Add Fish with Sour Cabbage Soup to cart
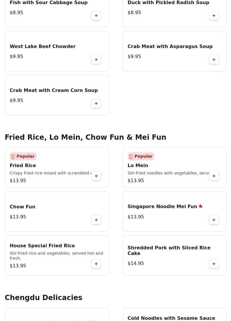 tap(96, 16)
